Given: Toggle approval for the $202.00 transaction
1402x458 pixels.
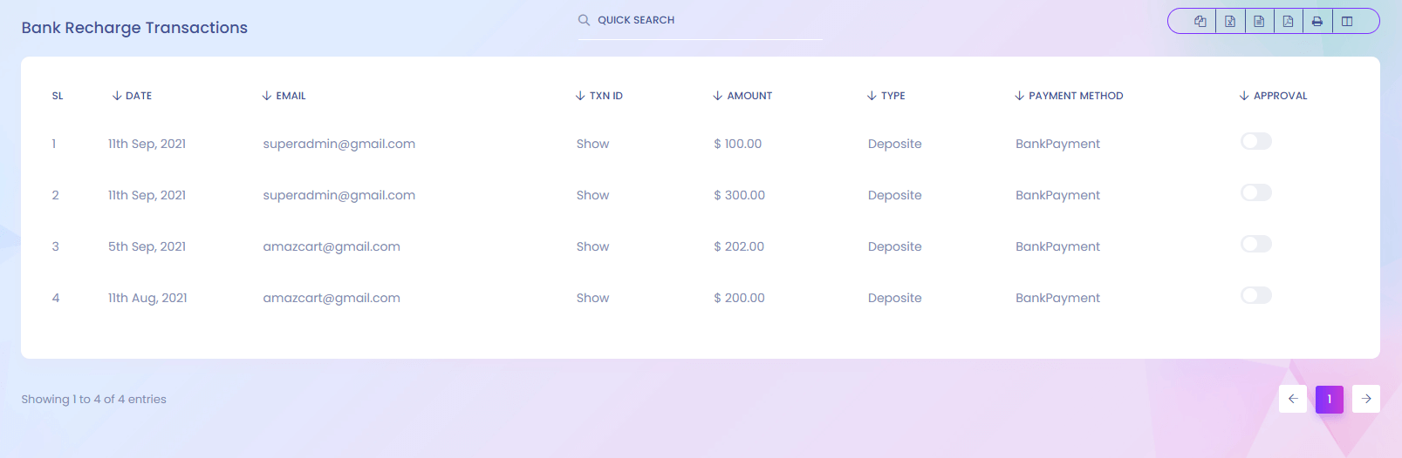Looking at the screenshot, I should (x=1255, y=244).
